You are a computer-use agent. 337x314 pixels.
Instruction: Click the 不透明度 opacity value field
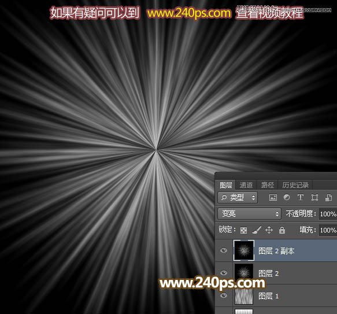tap(328, 214)
